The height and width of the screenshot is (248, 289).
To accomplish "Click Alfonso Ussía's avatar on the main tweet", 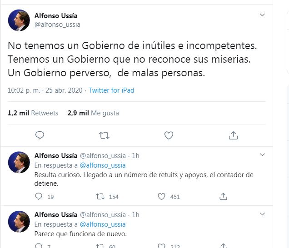I will pyautogui.click(x=19, y=20).
